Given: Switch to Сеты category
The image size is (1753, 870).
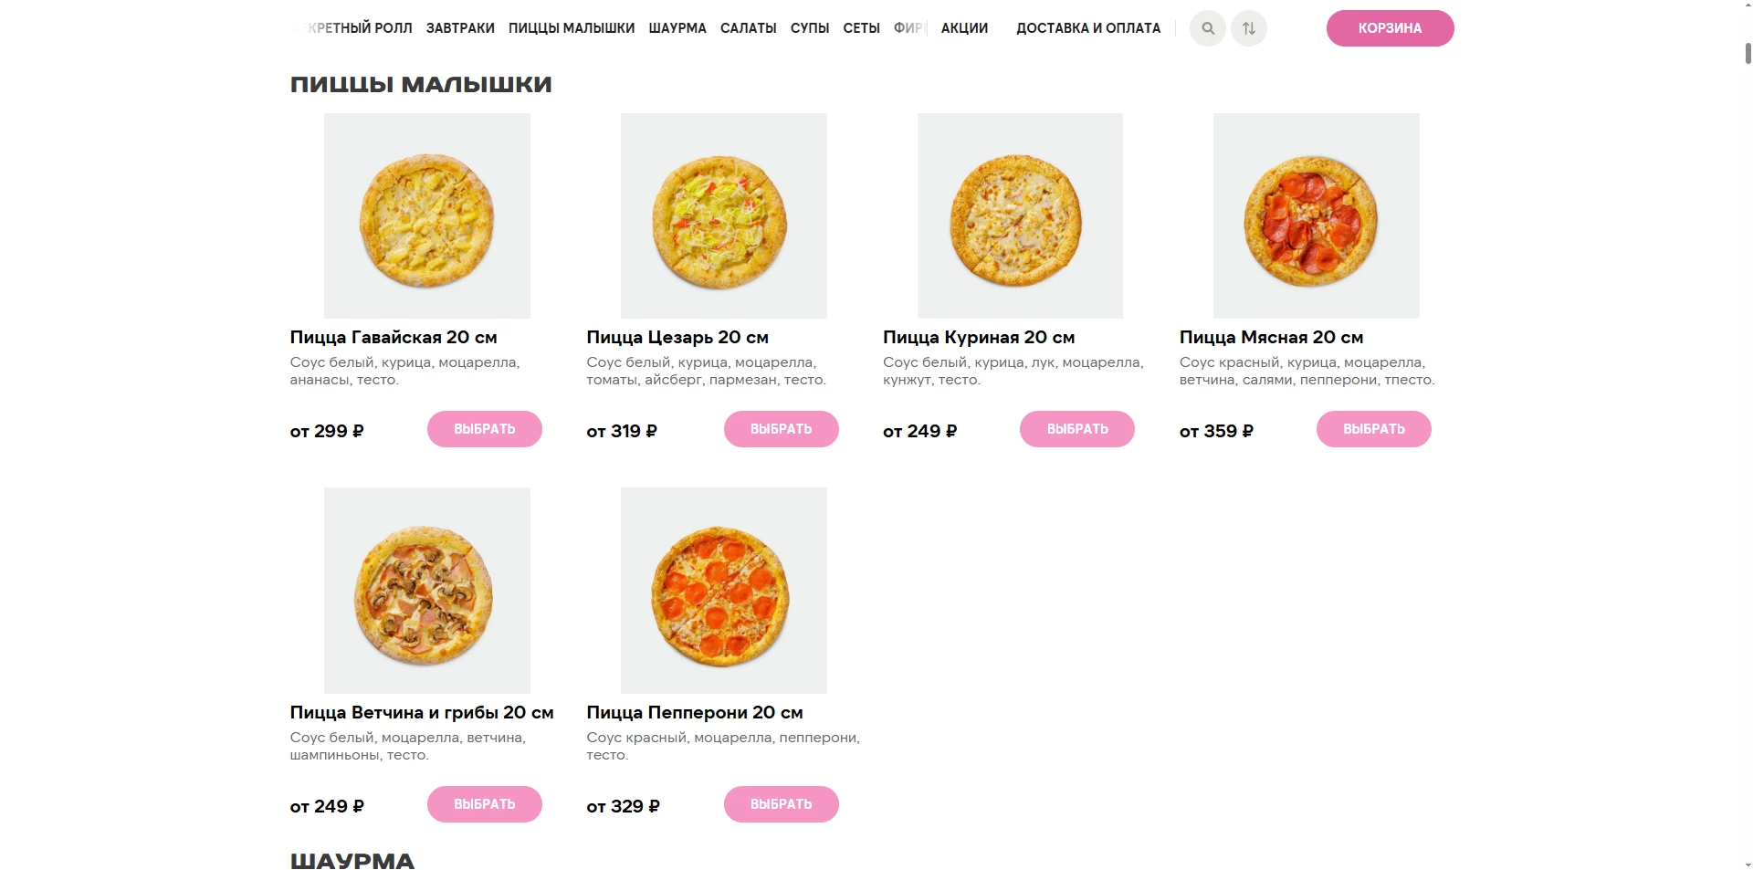Looking at the screenshot, I should click(861, 28).
